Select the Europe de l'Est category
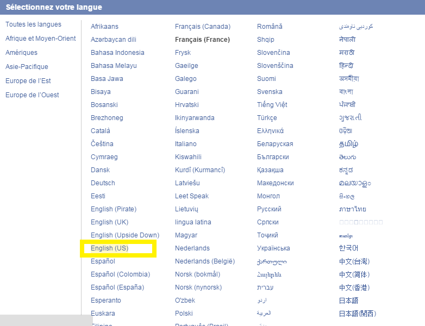This screenshot has width=425, height=326. coord(28,81)
